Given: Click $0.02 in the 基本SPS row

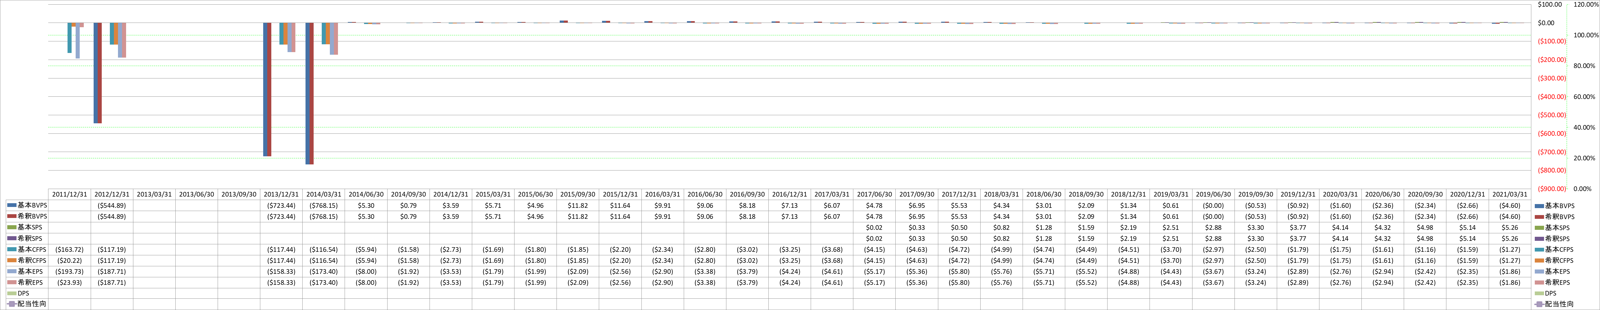Looking at the screenshot, I should pos(874,228).
